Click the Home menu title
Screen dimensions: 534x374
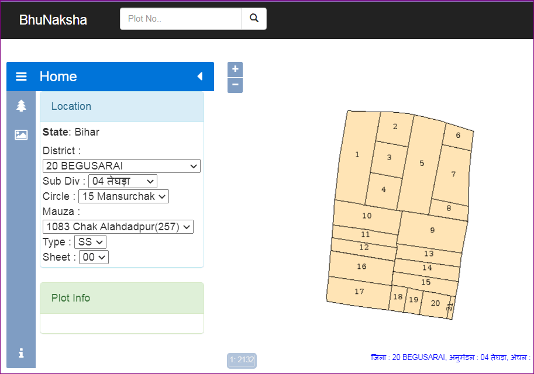point(58,76)
